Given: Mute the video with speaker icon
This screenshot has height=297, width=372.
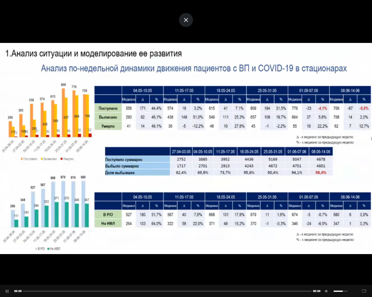Looking at the screenshot, I should click(326, 291).
